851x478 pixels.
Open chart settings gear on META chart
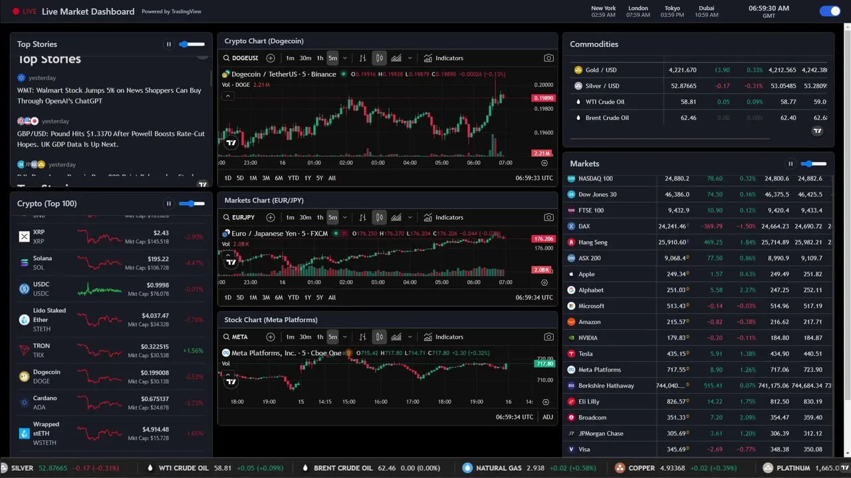[x=545, y=402]
